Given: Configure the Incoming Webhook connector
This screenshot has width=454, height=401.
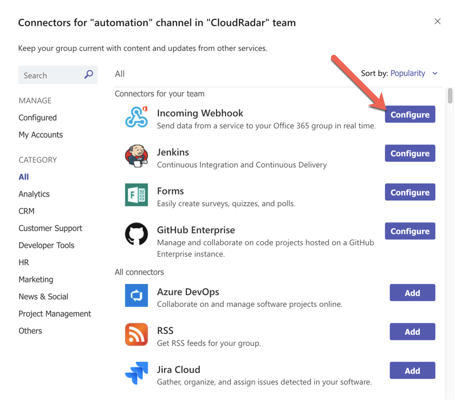Looking at the screenshot, I should pyautogui.click(x=410, y=114).
